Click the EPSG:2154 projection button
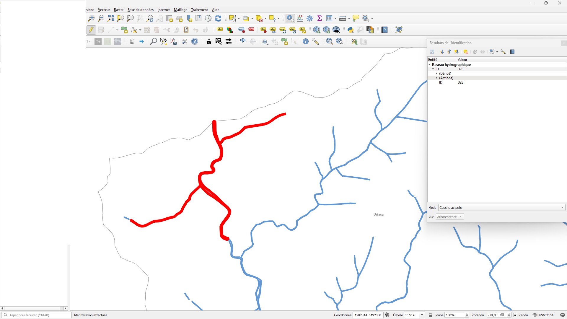The width and height of the screenshot is (567, 319). click(543, 315)
